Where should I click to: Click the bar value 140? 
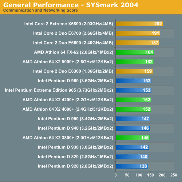144,157
